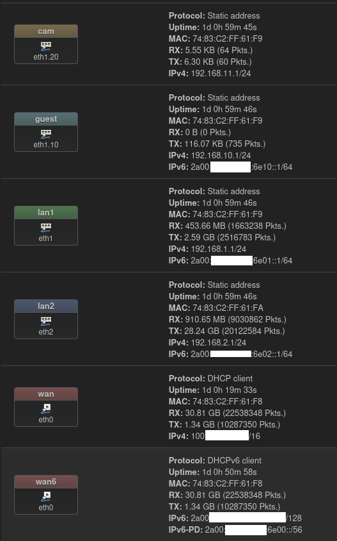
Task: Click the wan6 IPv6-PD prefix line
Action: [x=235, y=529]
